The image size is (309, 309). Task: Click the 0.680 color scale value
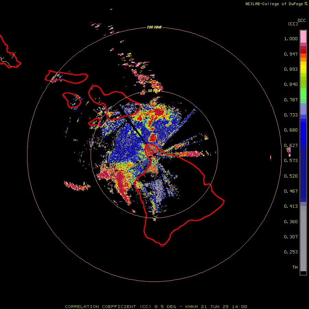click(x=291, y=130)
